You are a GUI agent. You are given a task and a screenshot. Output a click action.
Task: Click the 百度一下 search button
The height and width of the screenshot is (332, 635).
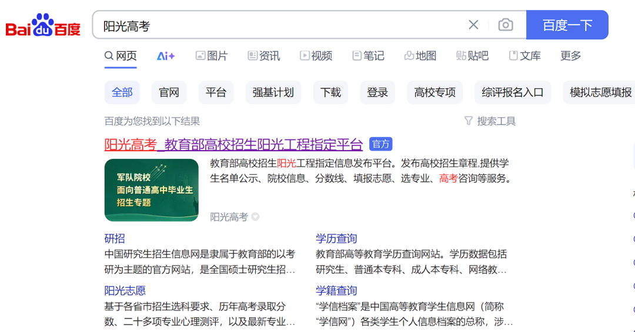[x=567, y=25]
